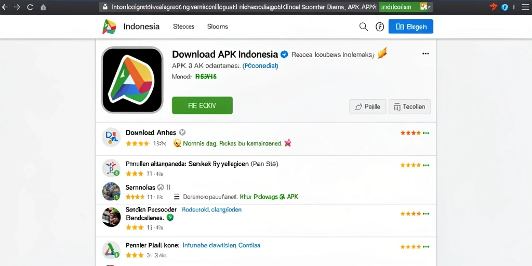Open the Sernnolias title
532x266 pixels.
pos(140,187)
